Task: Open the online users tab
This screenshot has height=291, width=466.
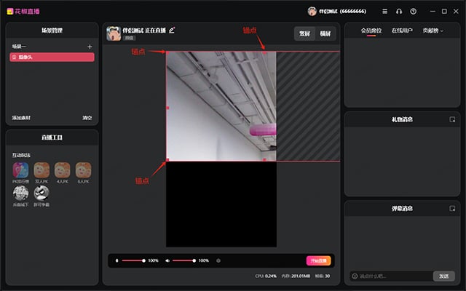Action: 402,31
